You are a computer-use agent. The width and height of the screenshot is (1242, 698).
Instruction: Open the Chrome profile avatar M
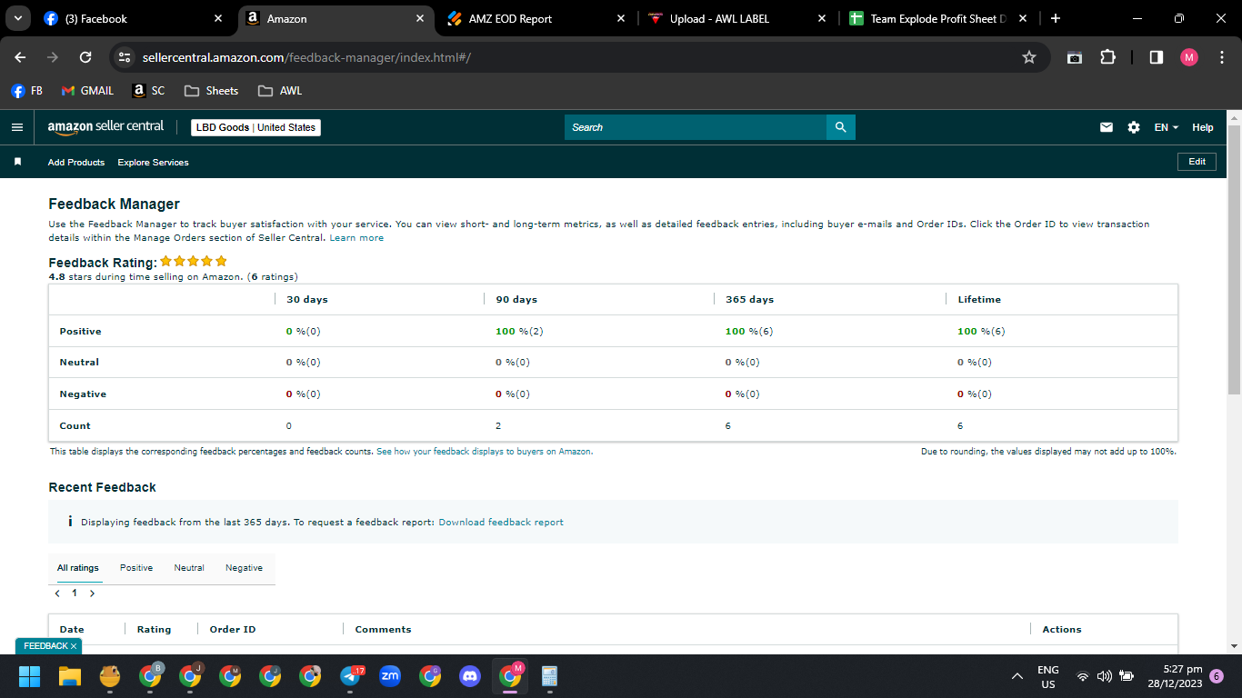click(x=1189, y=57)
